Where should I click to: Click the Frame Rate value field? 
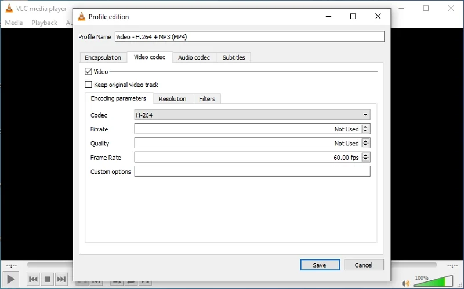248,157
